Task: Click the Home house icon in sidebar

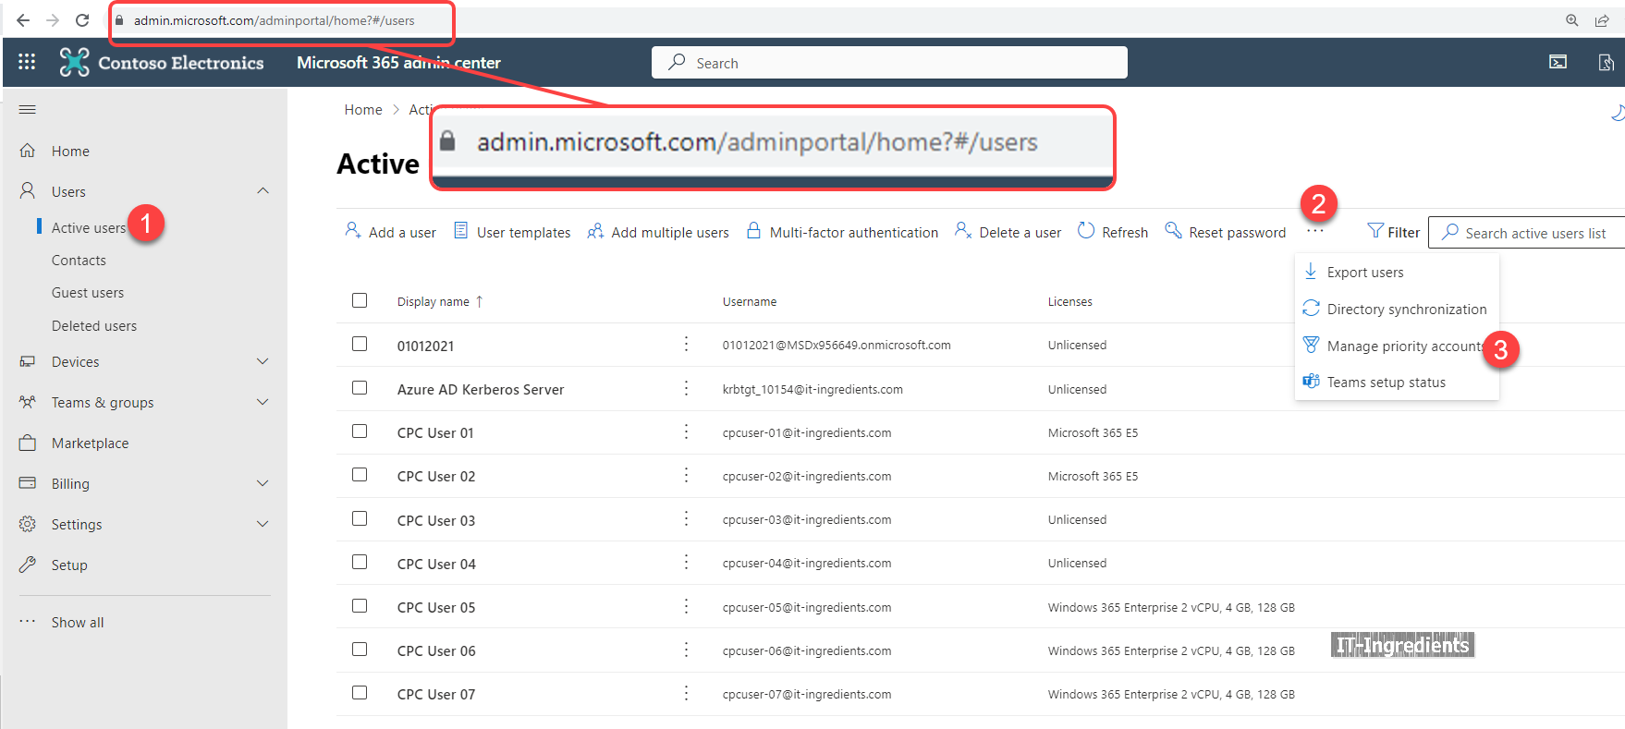Action: pyautogui.click(x=28, y=151)
